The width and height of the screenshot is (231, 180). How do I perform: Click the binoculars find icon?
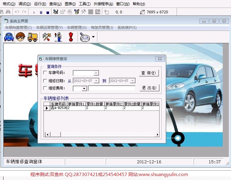tap(8, 12)
